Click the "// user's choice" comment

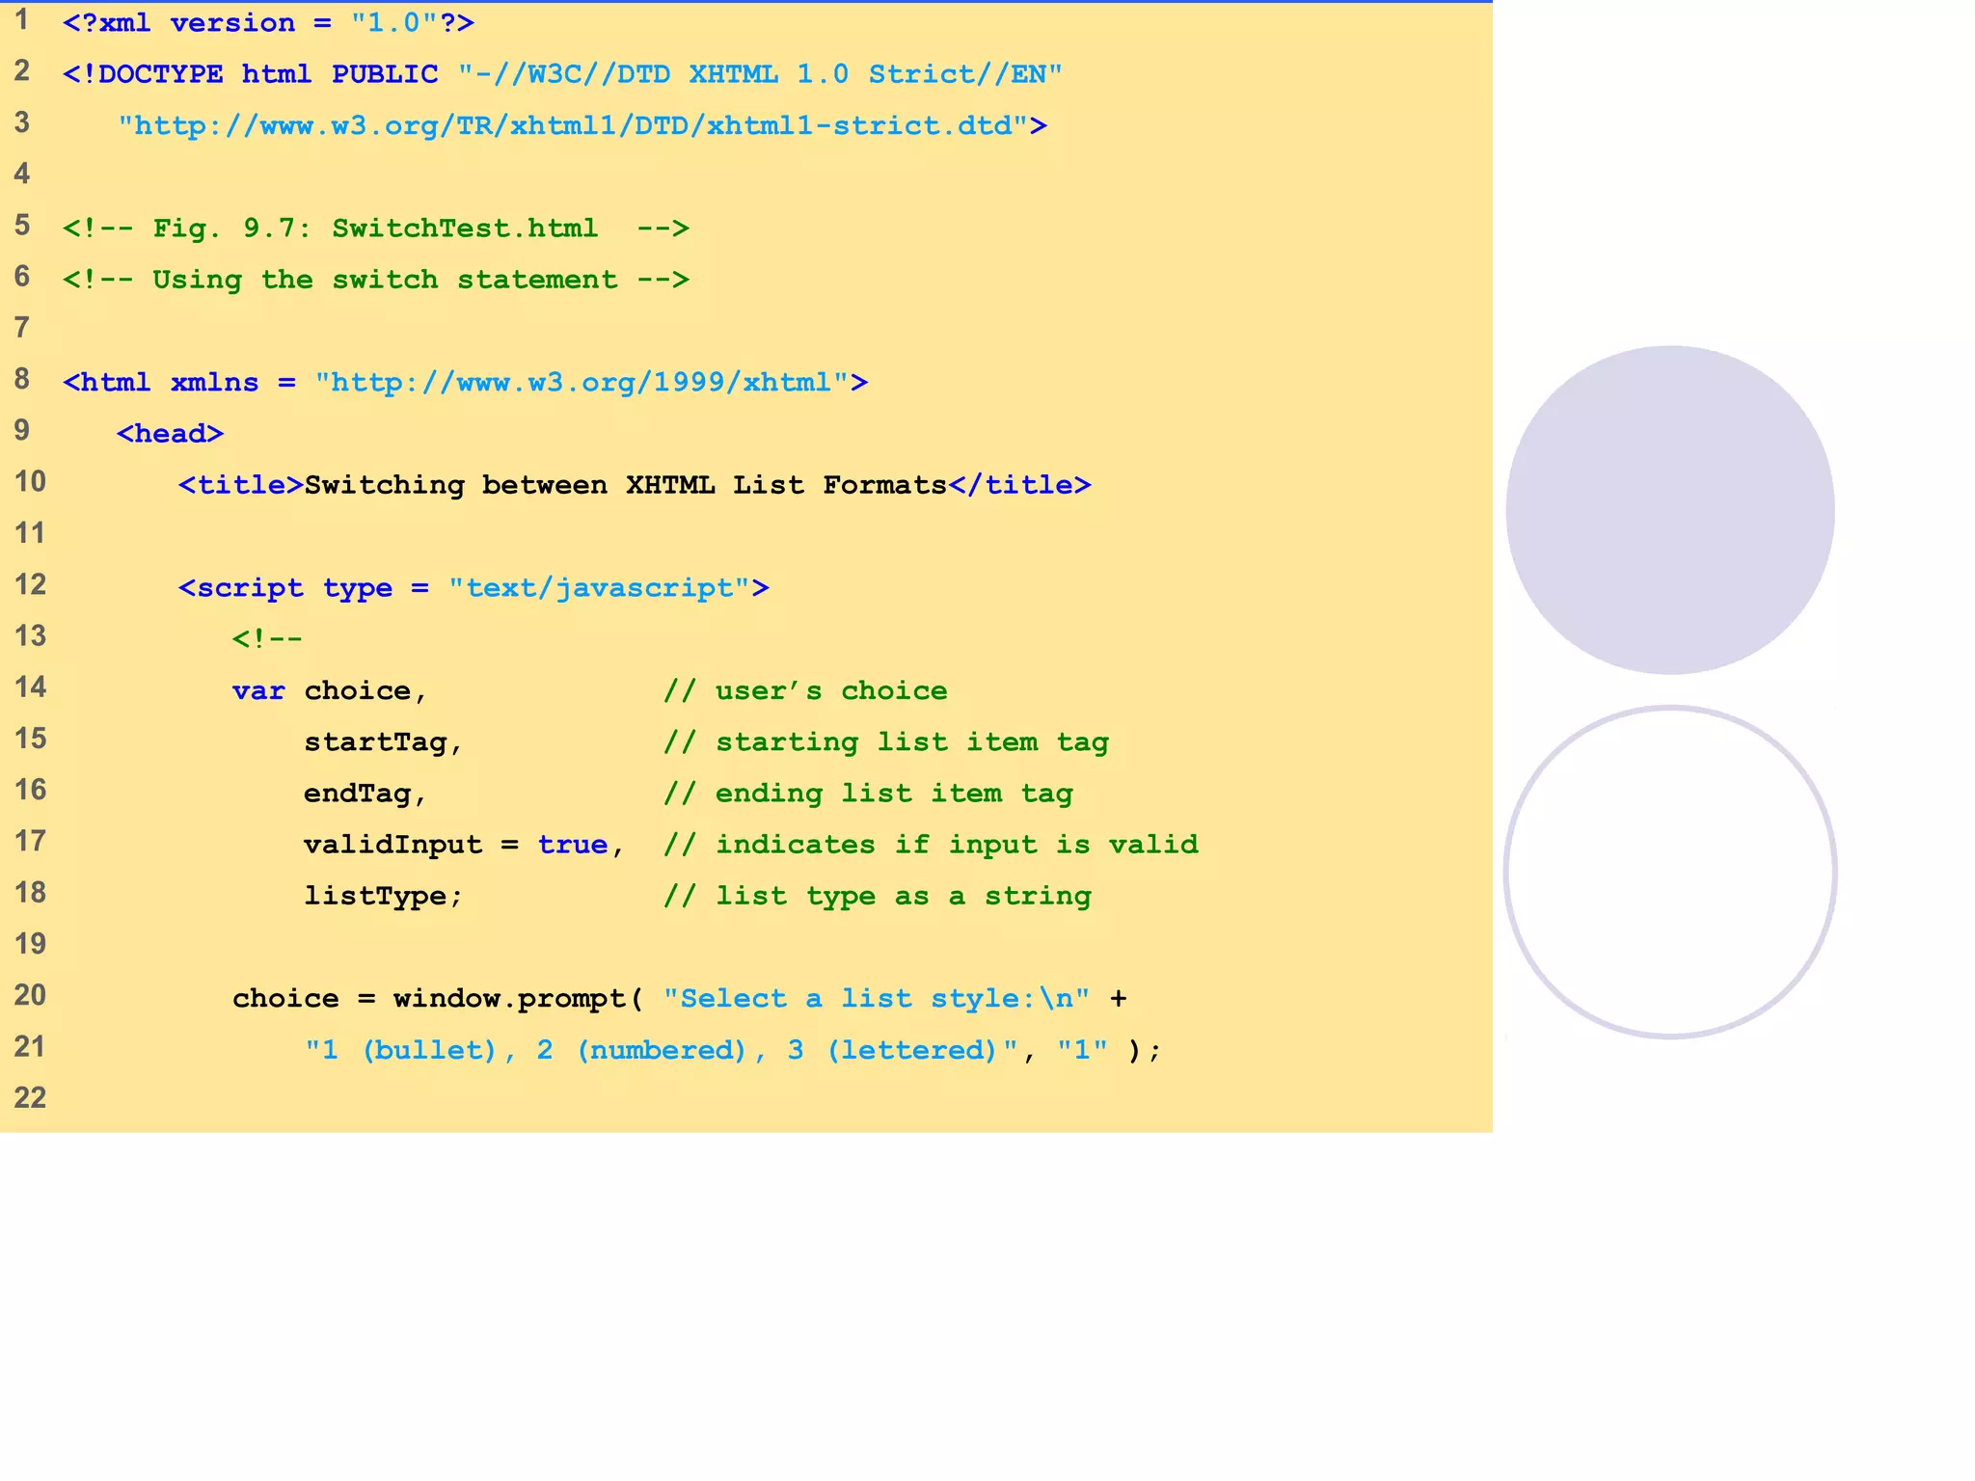click(x=805, y=691)
